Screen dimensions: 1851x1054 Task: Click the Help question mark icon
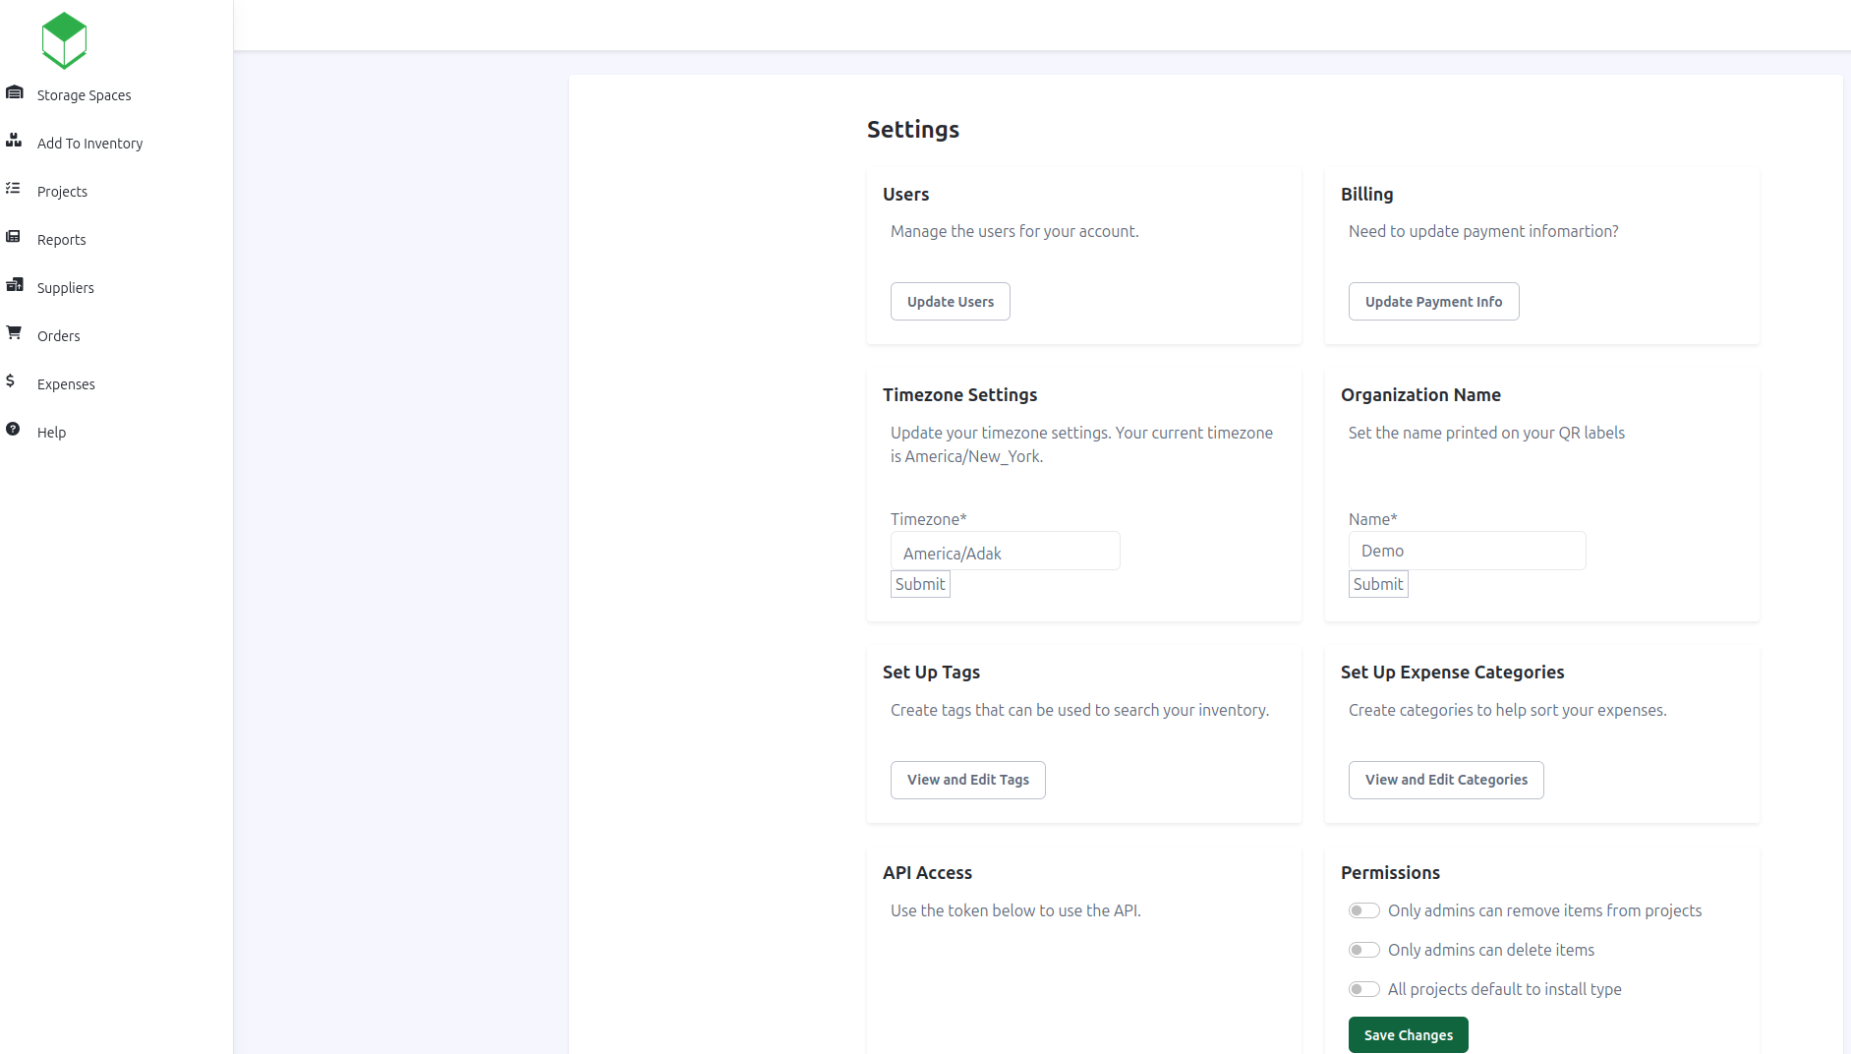(x=13, y=429)
